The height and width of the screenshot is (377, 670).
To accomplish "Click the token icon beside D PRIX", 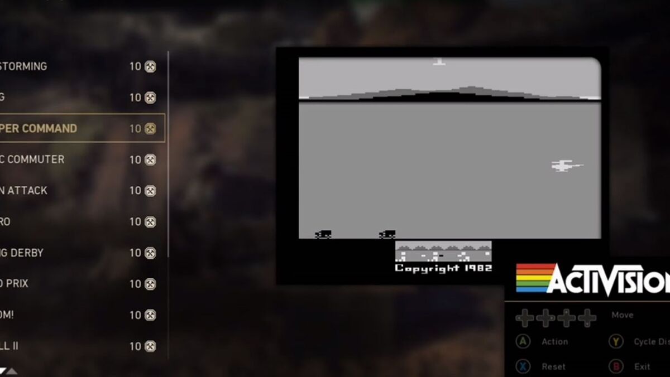I will (150, 284).
